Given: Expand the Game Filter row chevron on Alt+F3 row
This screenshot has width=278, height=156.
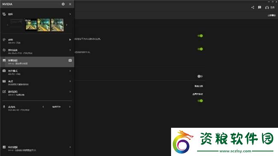Looking at the screenshot, I should click(x=70, y=91).
